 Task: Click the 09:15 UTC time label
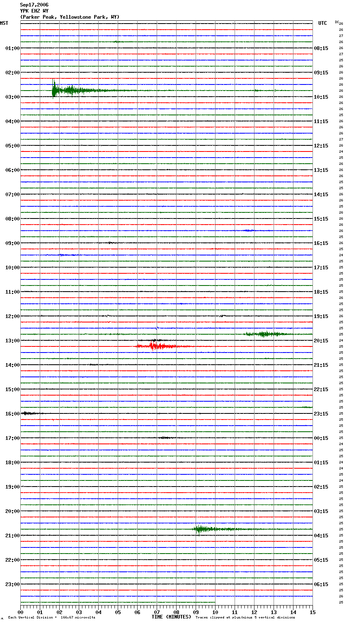coord(321,73)
